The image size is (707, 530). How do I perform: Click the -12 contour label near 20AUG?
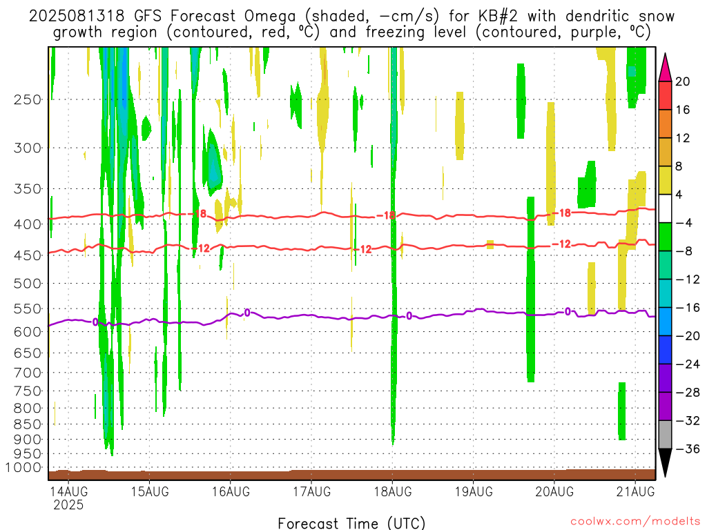pyautogui.click(x=562, y=244)
